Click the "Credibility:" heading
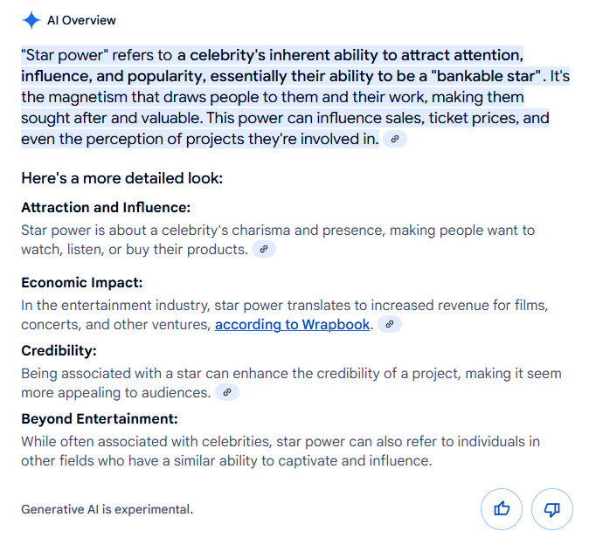The height and width of the screenshot is (538, 589). tap(59, 350)
